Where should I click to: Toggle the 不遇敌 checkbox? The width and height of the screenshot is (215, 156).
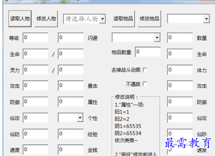[145, 84]
